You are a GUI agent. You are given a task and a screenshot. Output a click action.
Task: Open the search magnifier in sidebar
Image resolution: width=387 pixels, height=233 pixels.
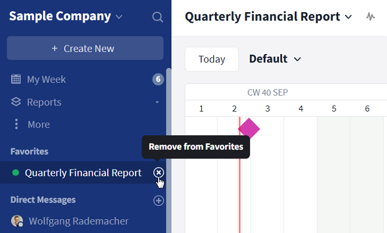158,17
